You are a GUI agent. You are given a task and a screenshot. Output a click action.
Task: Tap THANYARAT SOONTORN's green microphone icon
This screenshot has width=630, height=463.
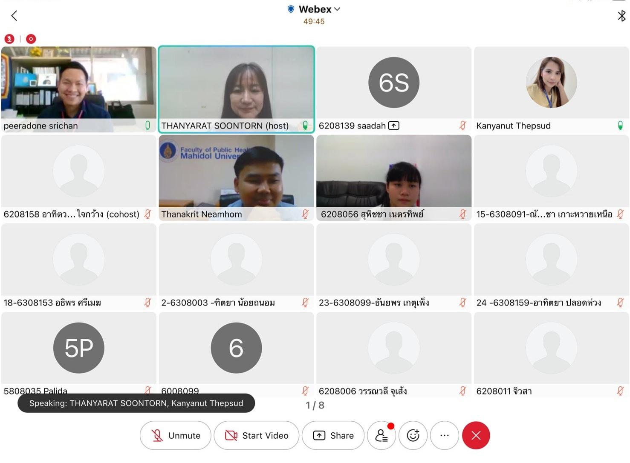coord(305,126)
